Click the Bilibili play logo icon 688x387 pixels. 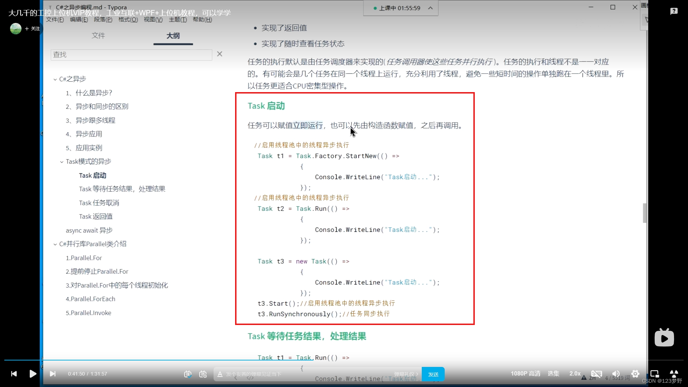[664, 338]
